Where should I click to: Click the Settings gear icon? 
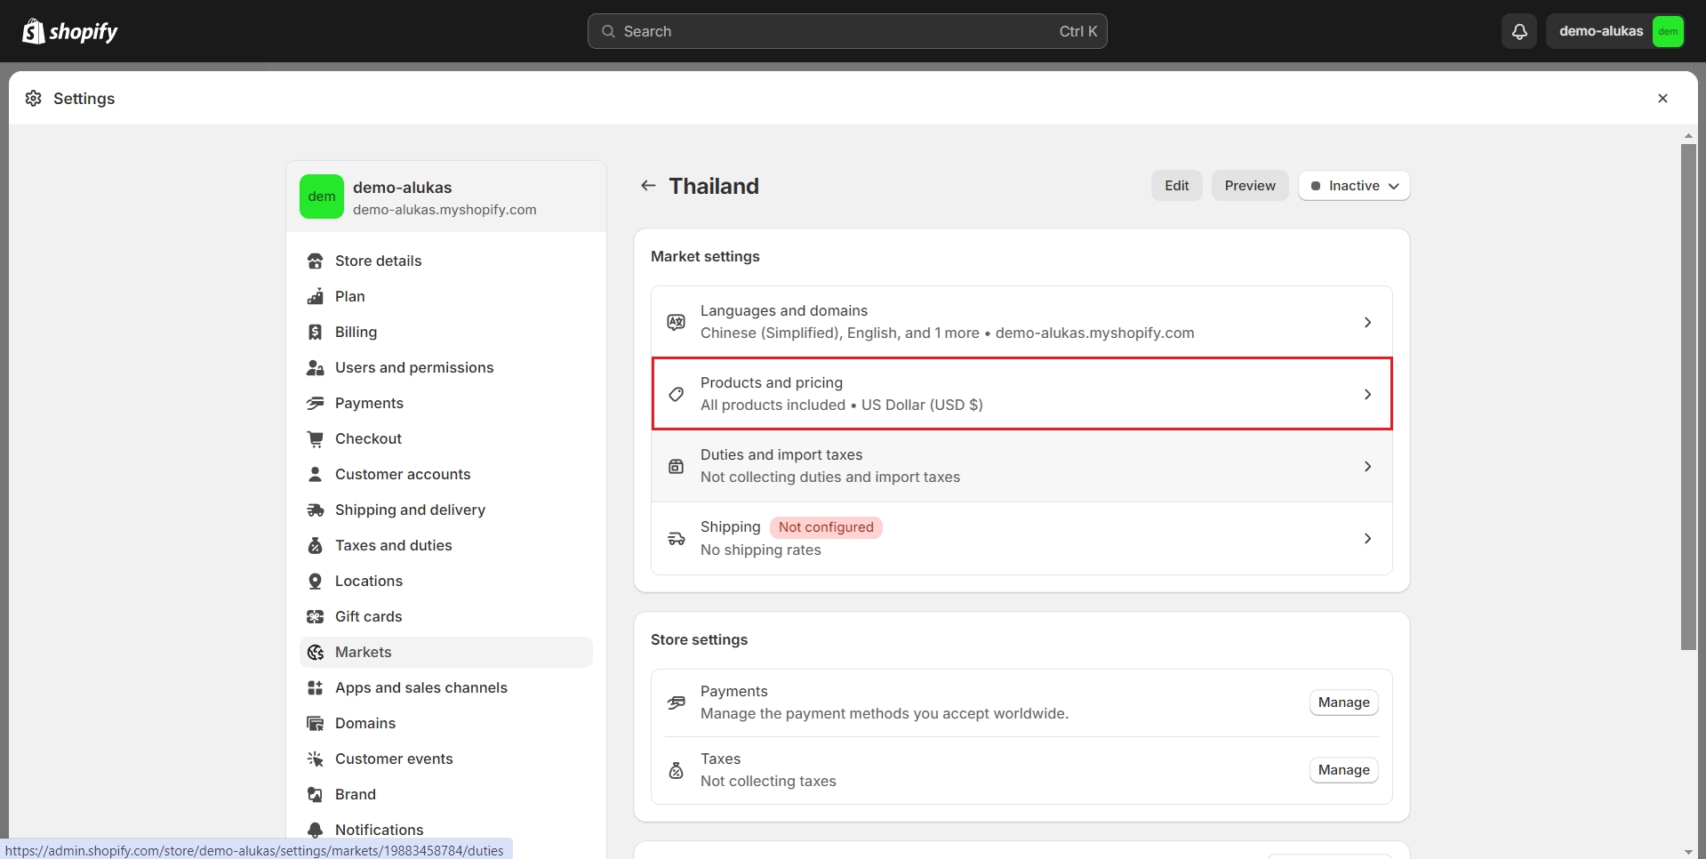[x=34, y=99]
